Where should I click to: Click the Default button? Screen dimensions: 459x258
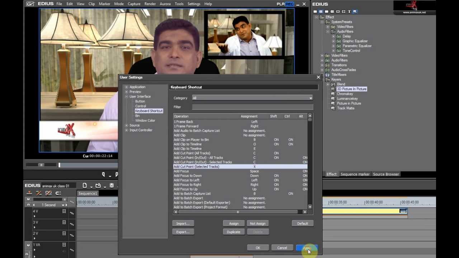303,224
